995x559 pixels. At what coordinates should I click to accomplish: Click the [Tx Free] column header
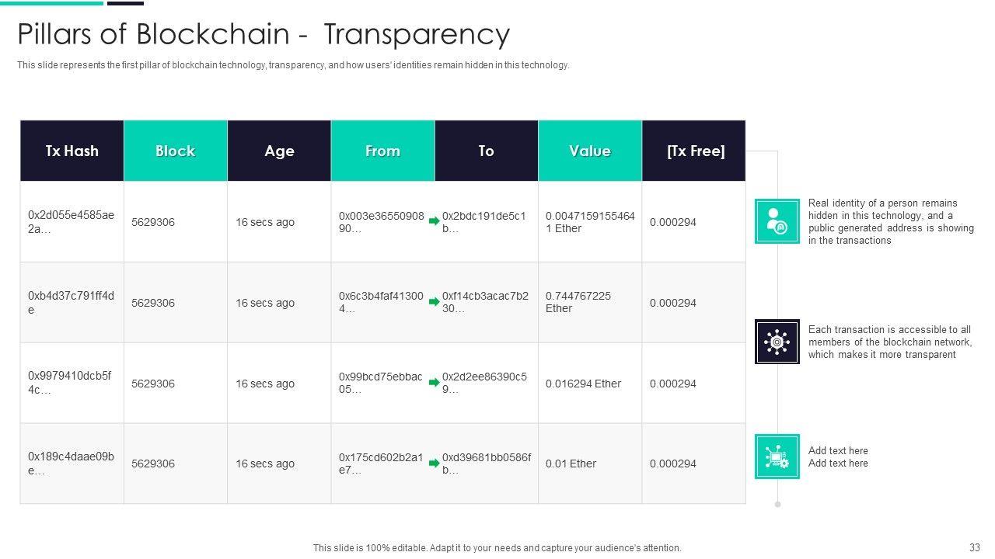click(695, 151)
